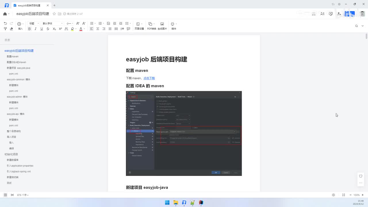Image resolution: width=368 pixels, height=207 pixels.
Task: Enter fullscreen from status bar icon
Action: click(344, 195)
